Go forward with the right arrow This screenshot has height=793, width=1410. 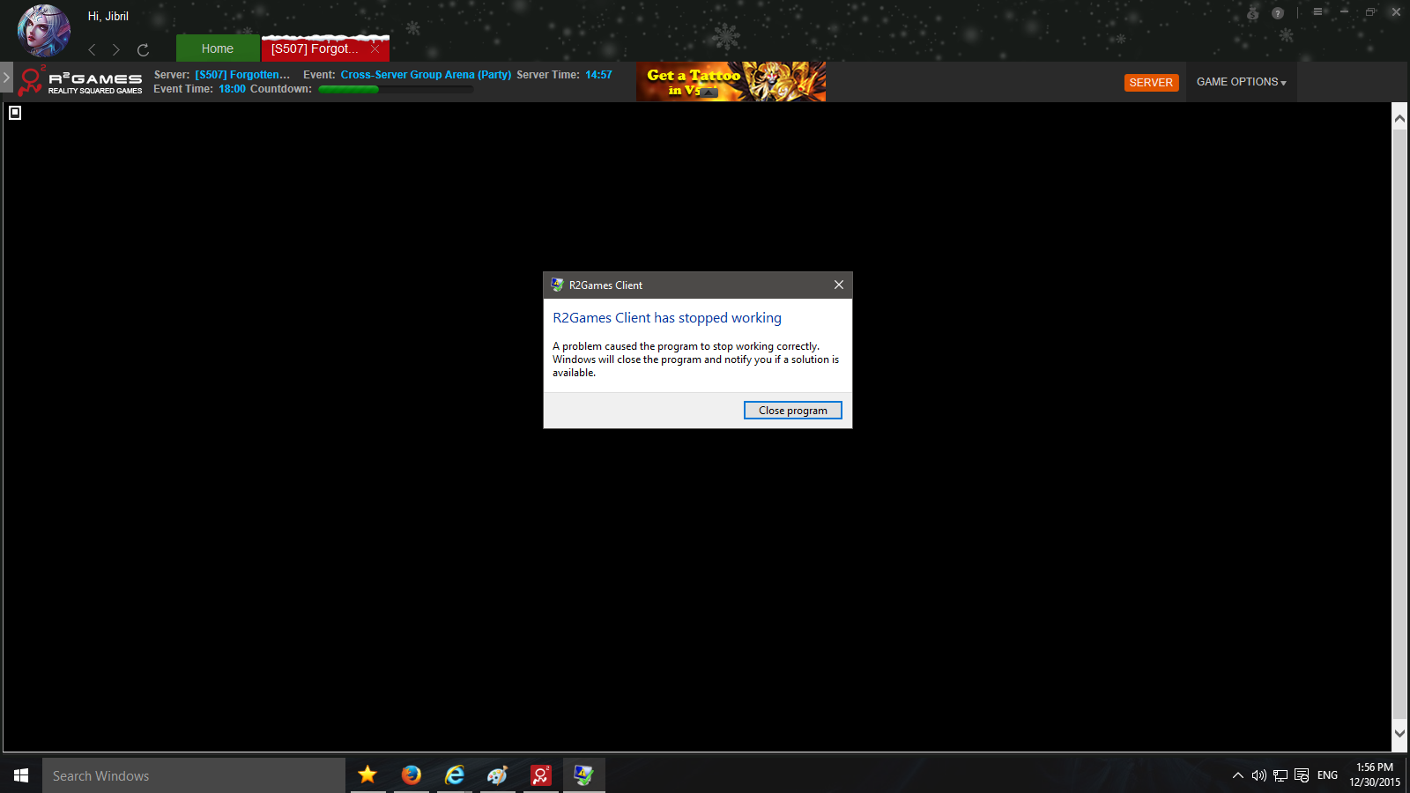click(x=116, y=50)
